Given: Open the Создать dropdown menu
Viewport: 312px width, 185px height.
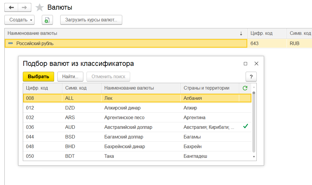Looking at the screenshot, I should tap(20, 20).
